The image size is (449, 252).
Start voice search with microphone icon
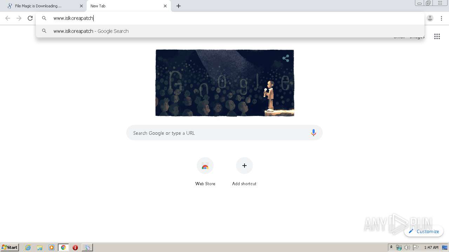pos(314,133)
